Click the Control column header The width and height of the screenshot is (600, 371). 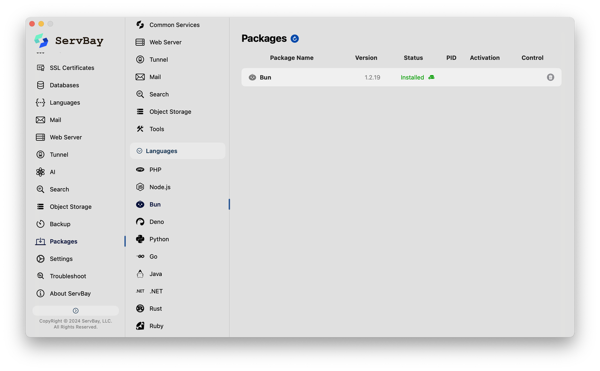pos(532,58)
